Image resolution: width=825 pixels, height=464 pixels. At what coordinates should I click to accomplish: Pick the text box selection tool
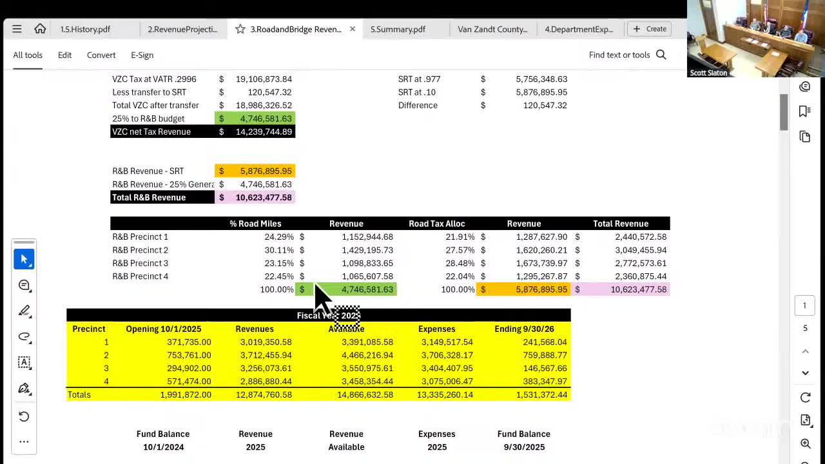24,362
